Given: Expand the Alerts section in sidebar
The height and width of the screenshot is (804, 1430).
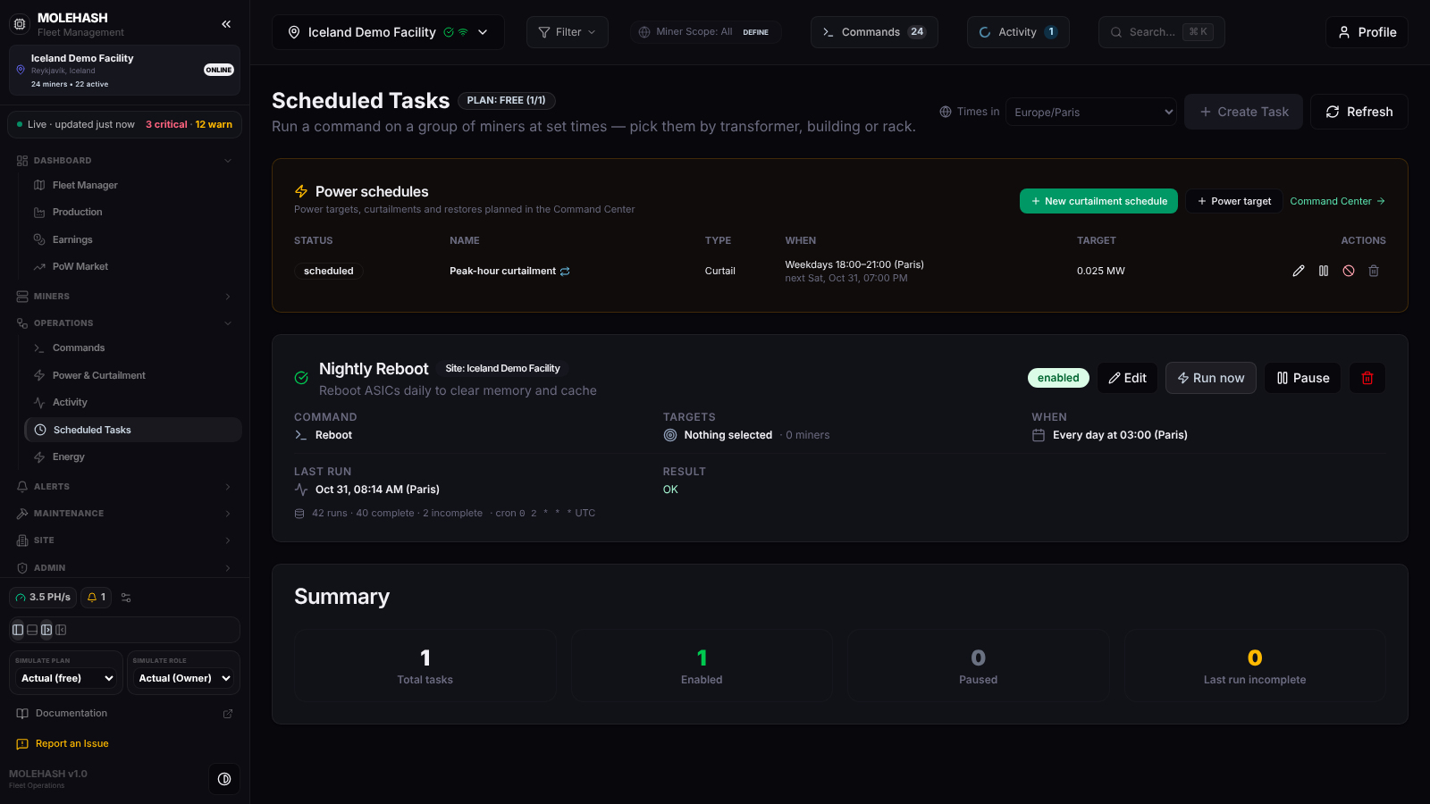Looking at the screenshot, I should click(124, 487).
